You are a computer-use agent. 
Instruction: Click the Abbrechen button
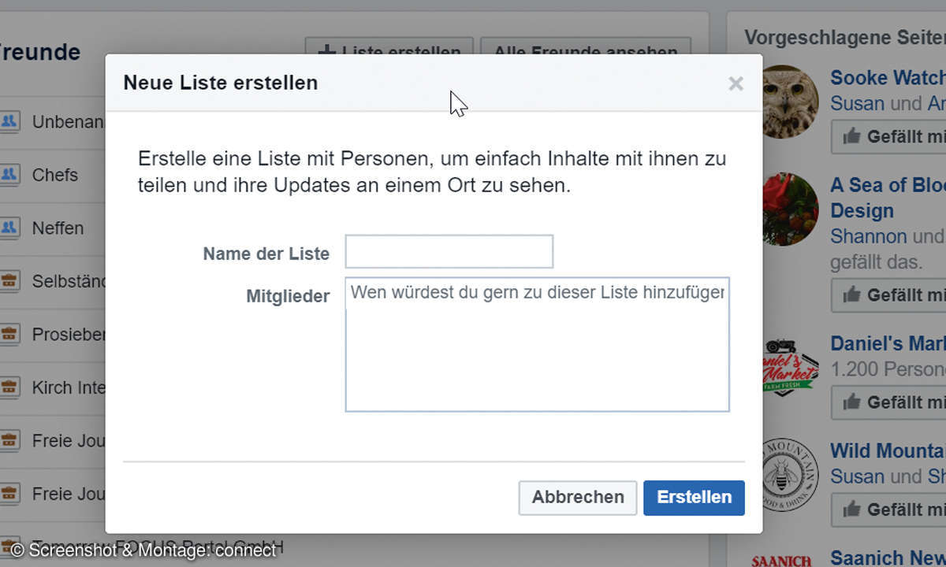tap(578, 498)
